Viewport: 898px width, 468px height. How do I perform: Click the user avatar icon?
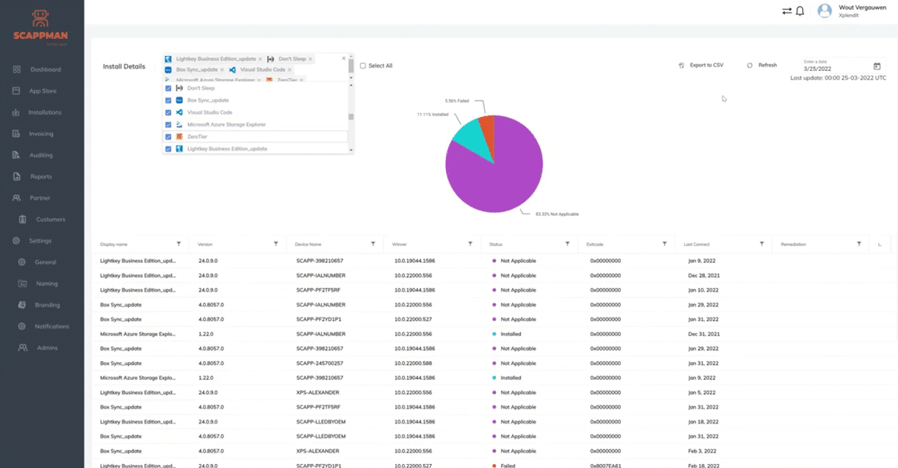[824, 11]
